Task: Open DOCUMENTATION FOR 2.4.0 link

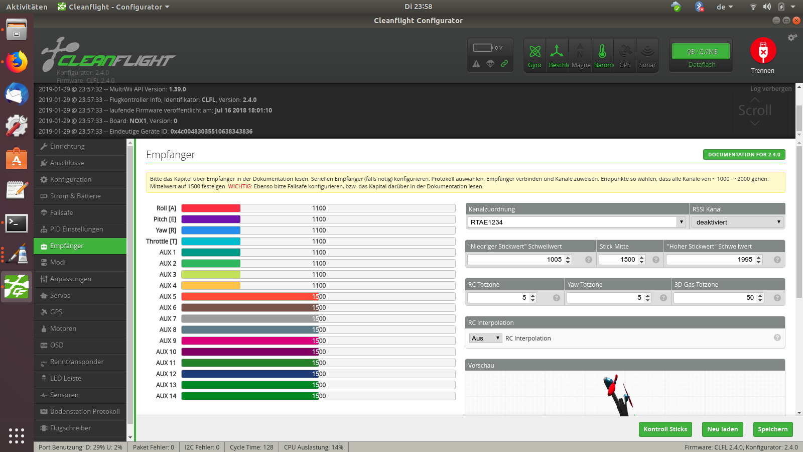Action: point(744,154)
